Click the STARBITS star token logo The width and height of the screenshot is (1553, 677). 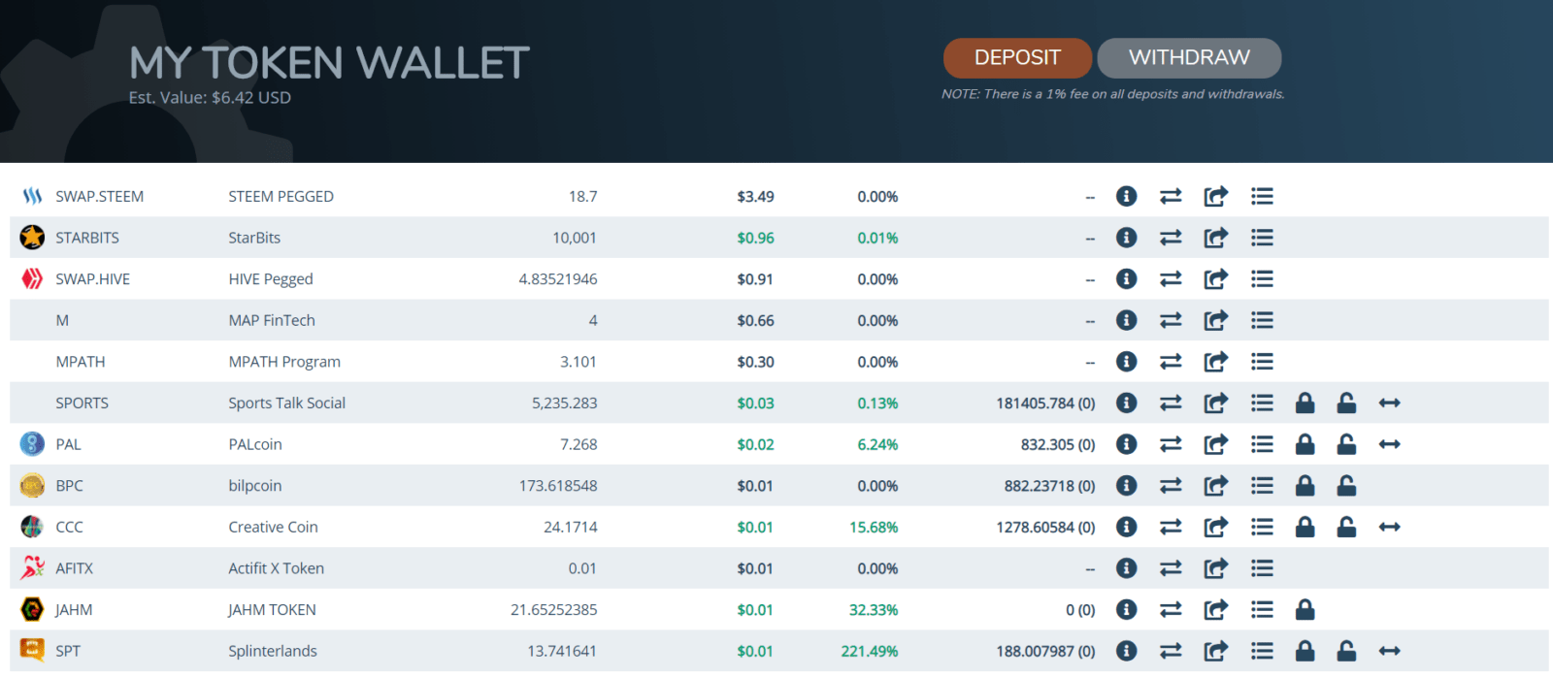[32, 238]
